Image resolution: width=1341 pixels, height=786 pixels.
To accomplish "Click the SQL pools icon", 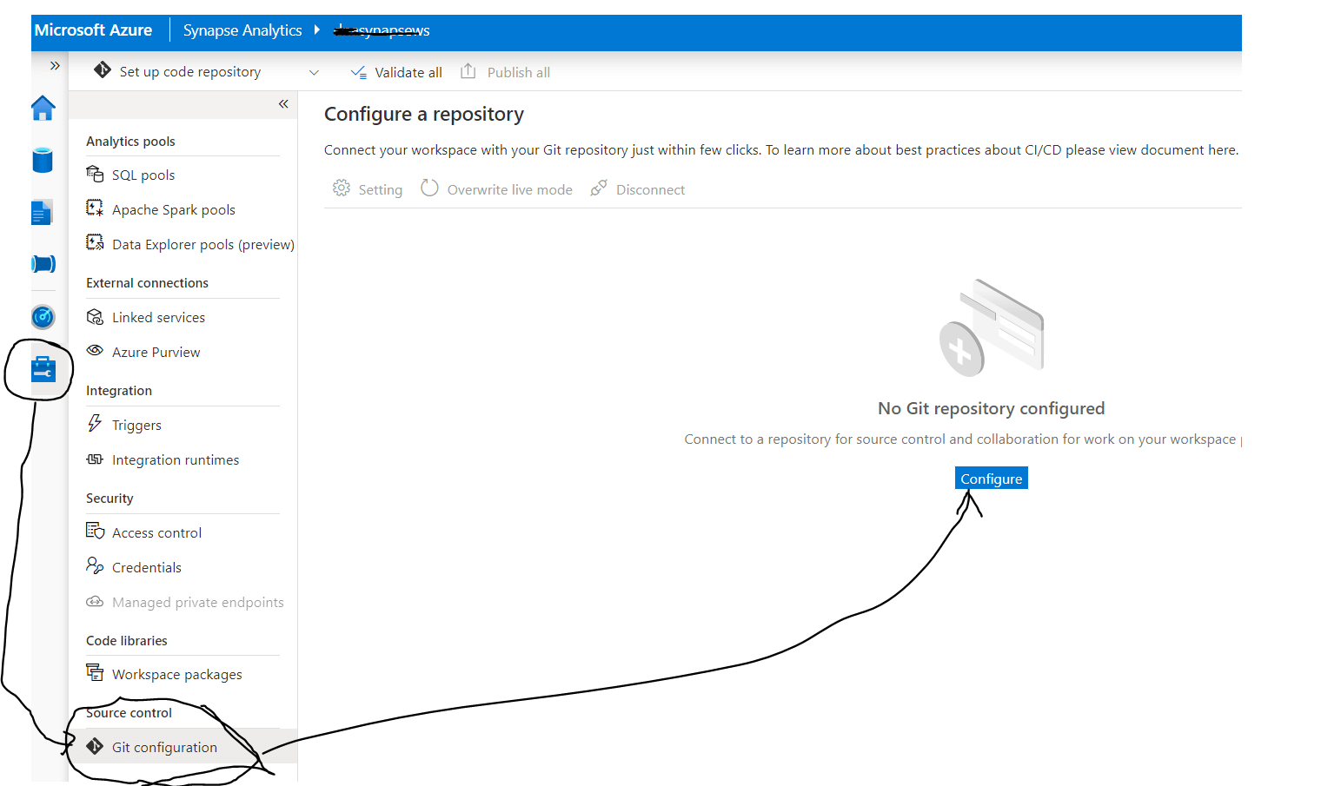I will pos(95,174).
